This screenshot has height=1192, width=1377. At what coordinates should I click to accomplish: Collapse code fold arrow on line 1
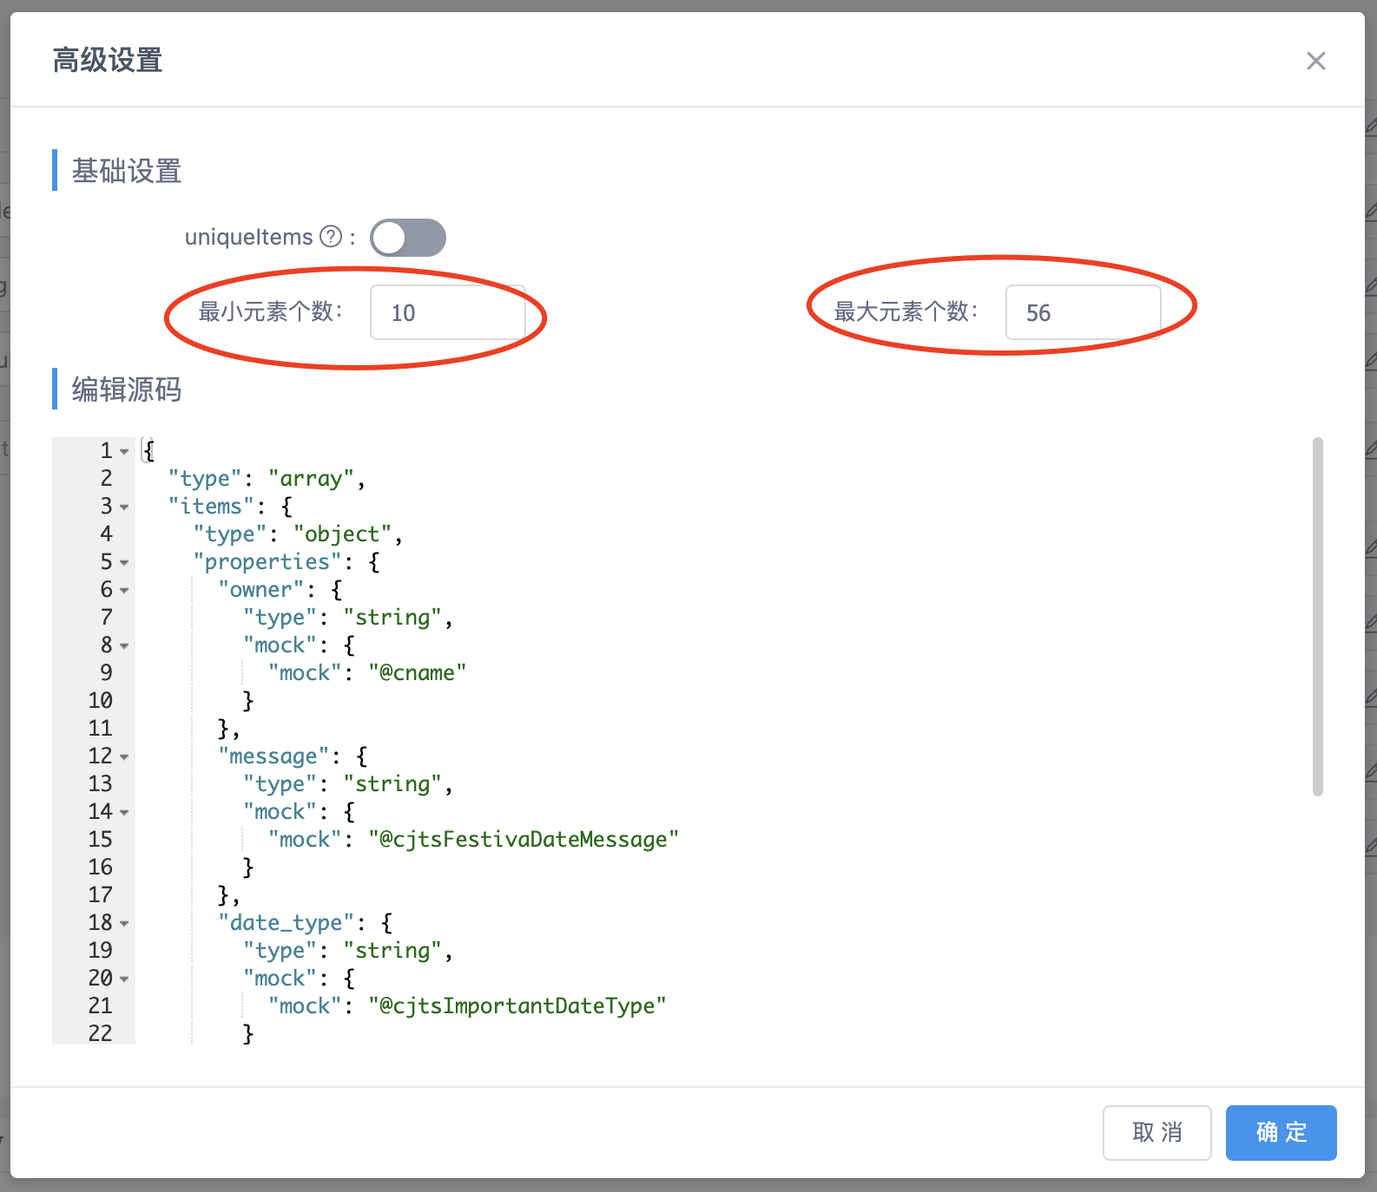pyautogui.click(x=124, y=451)
